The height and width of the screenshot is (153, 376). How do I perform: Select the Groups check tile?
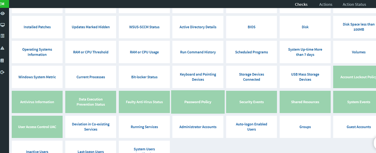(x=305, y=127)
